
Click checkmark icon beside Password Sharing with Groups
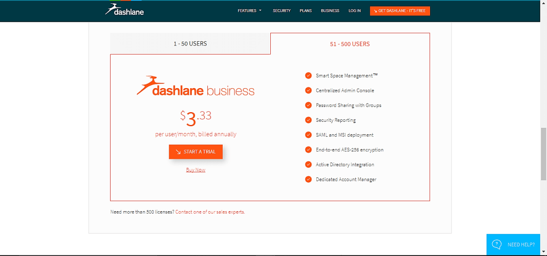coord(308,105)
